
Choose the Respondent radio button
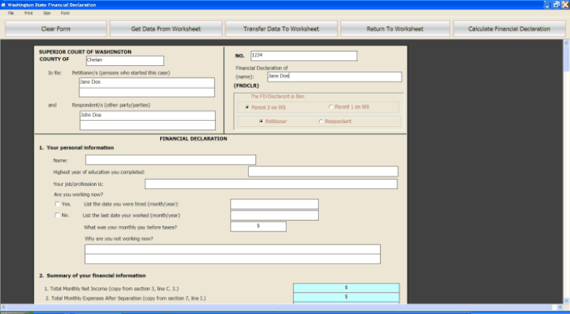coord(320,122)
